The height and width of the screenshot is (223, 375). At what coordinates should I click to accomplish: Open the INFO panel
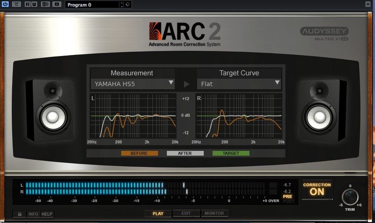pos(33,214)
